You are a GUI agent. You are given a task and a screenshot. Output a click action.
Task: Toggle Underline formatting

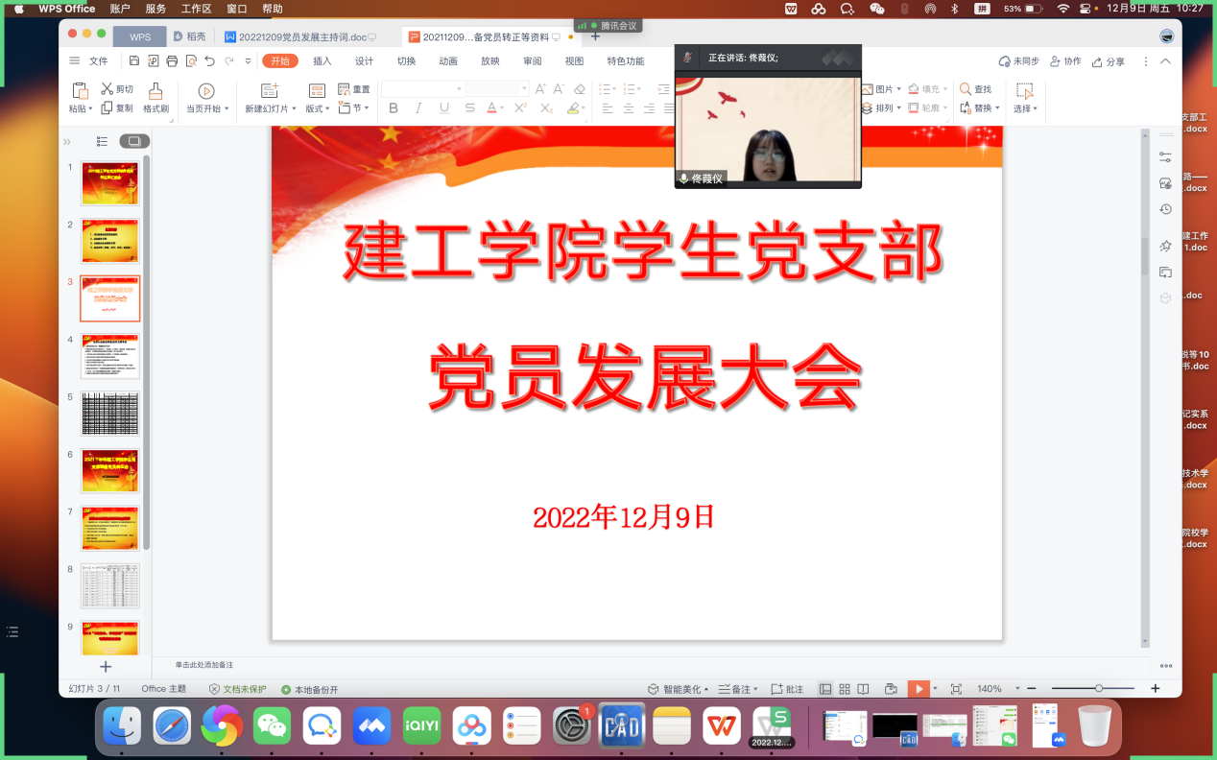(442, 108)
